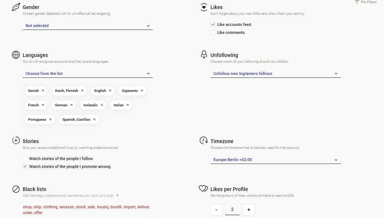Viewport: 384px width, 218px height.
Task: Click the Gender section icon
Action: [x=16, y=7]
